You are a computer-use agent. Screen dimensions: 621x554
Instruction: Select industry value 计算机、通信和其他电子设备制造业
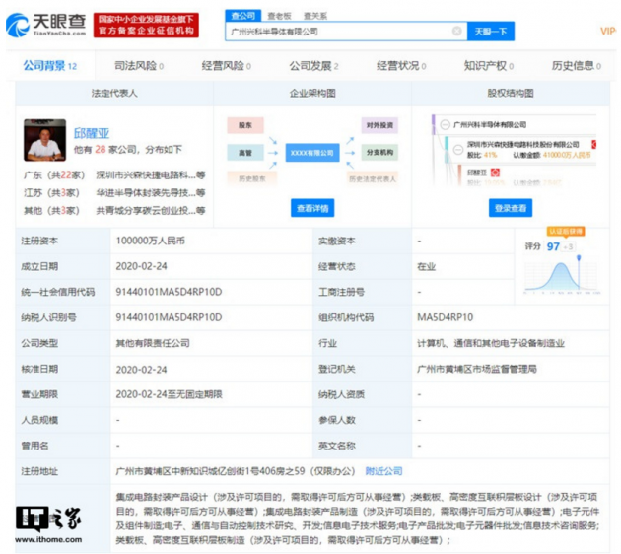491,343
